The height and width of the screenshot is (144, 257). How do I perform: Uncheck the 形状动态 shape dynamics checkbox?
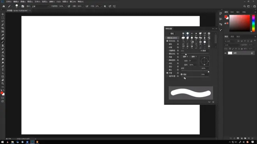(167, 41)
